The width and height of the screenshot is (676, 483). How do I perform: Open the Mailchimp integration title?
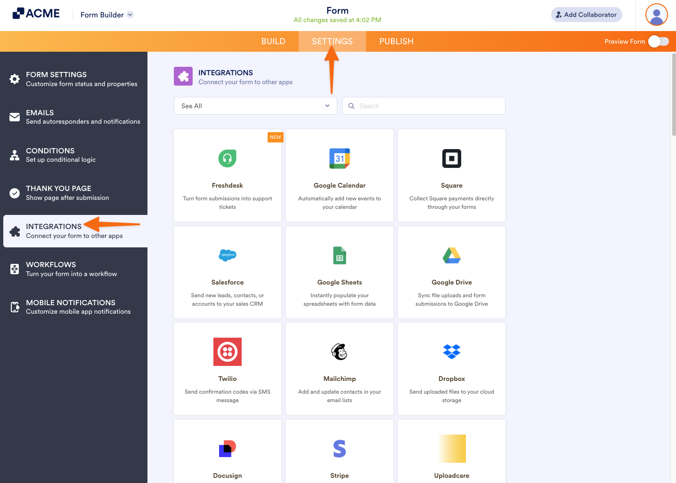pyautogui.click(x=340, y=379)
